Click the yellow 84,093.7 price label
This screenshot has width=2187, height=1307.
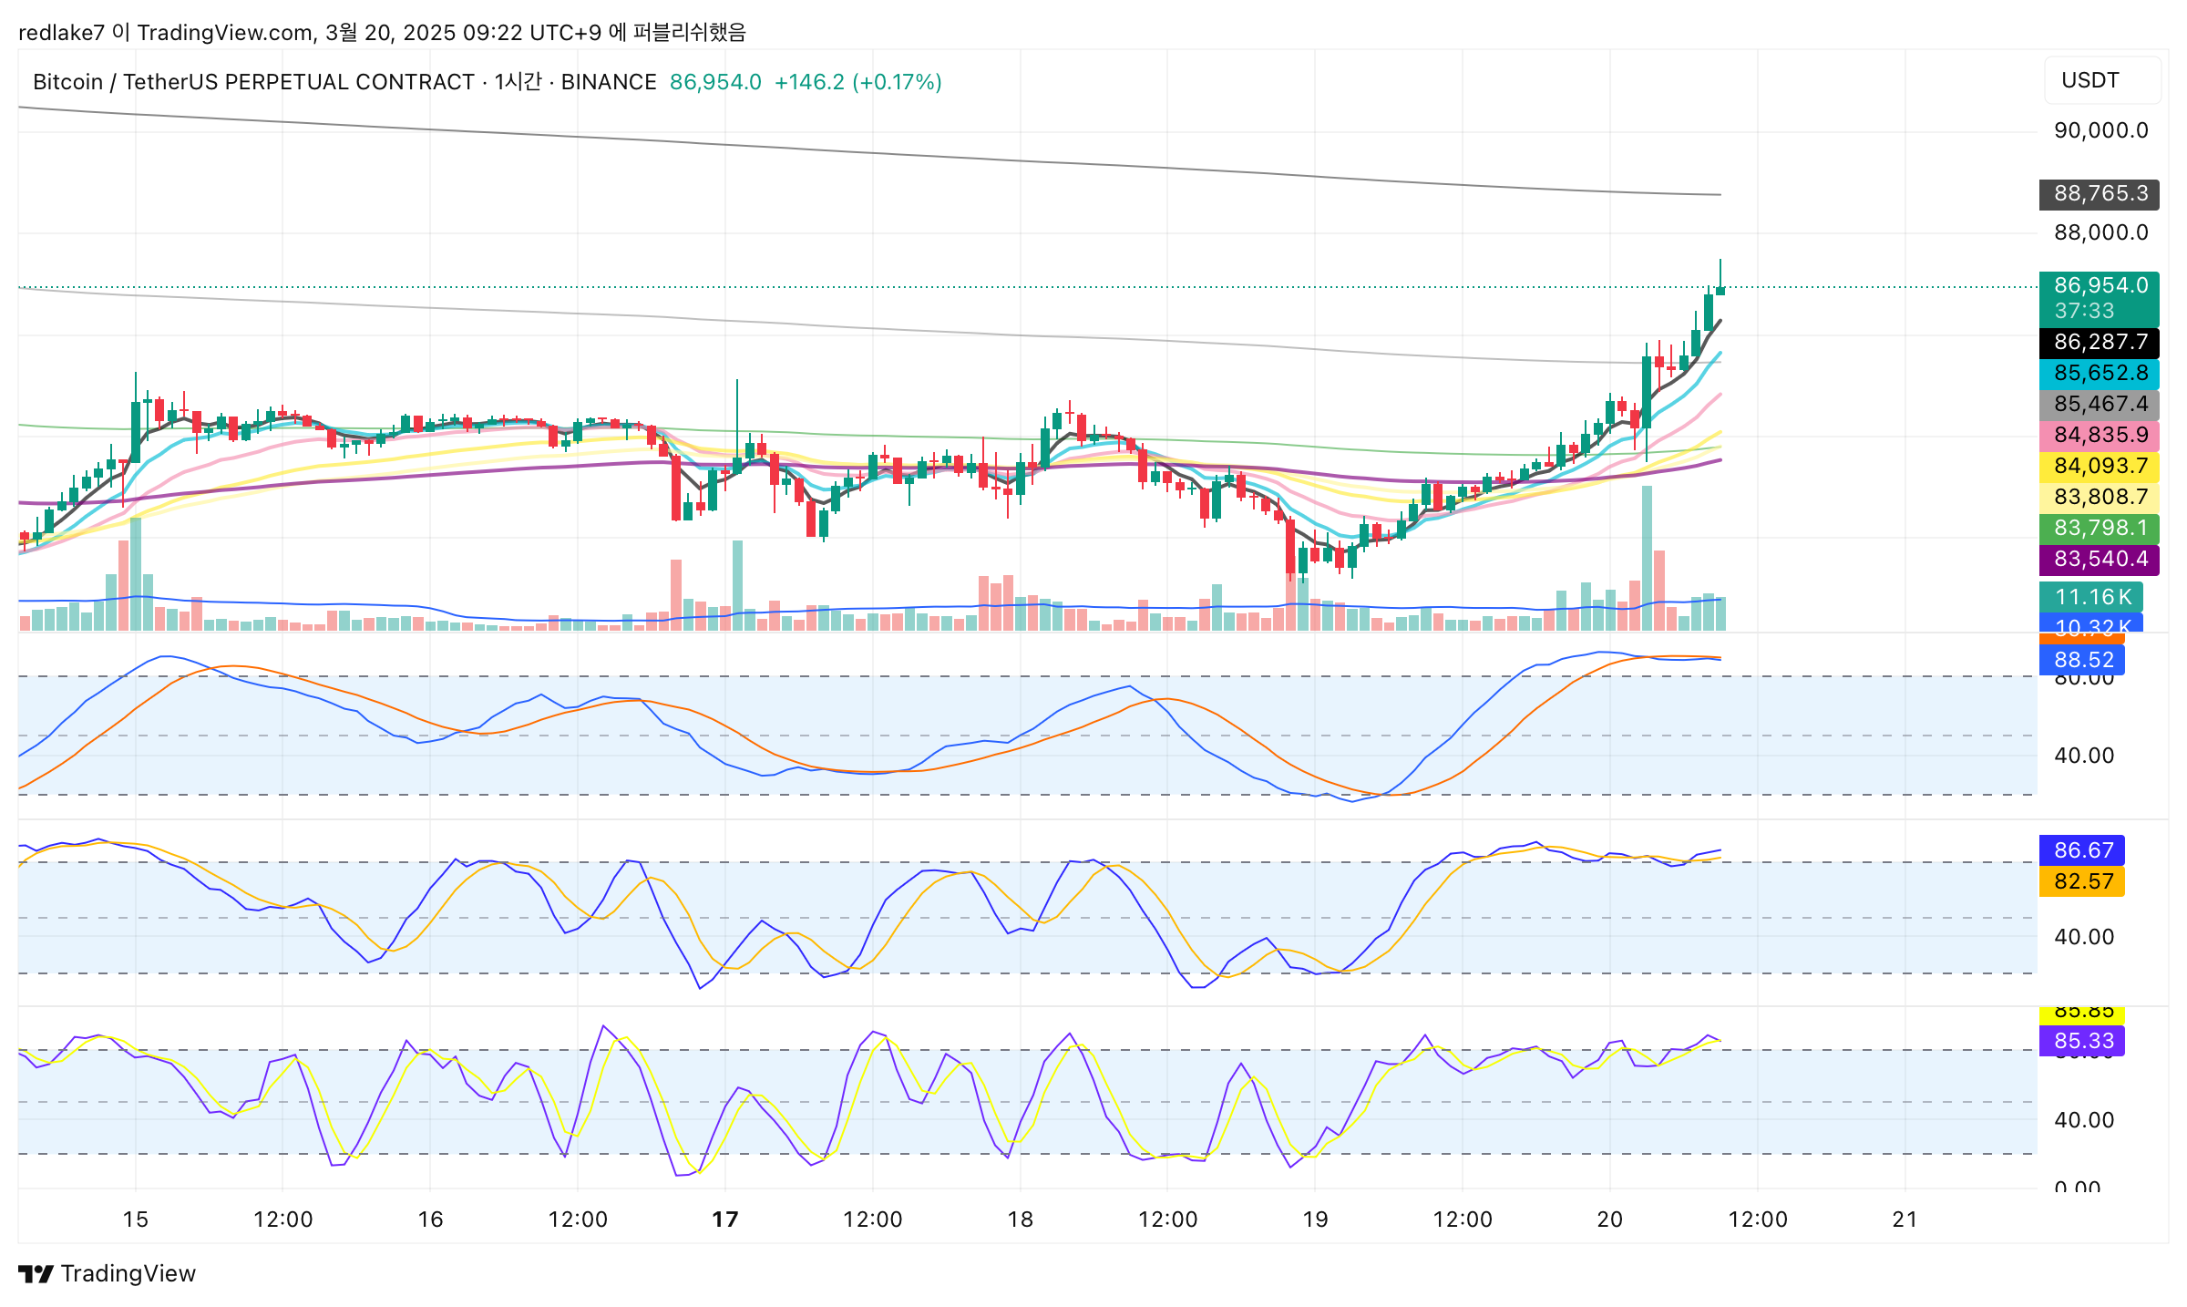click(2100, 467)
